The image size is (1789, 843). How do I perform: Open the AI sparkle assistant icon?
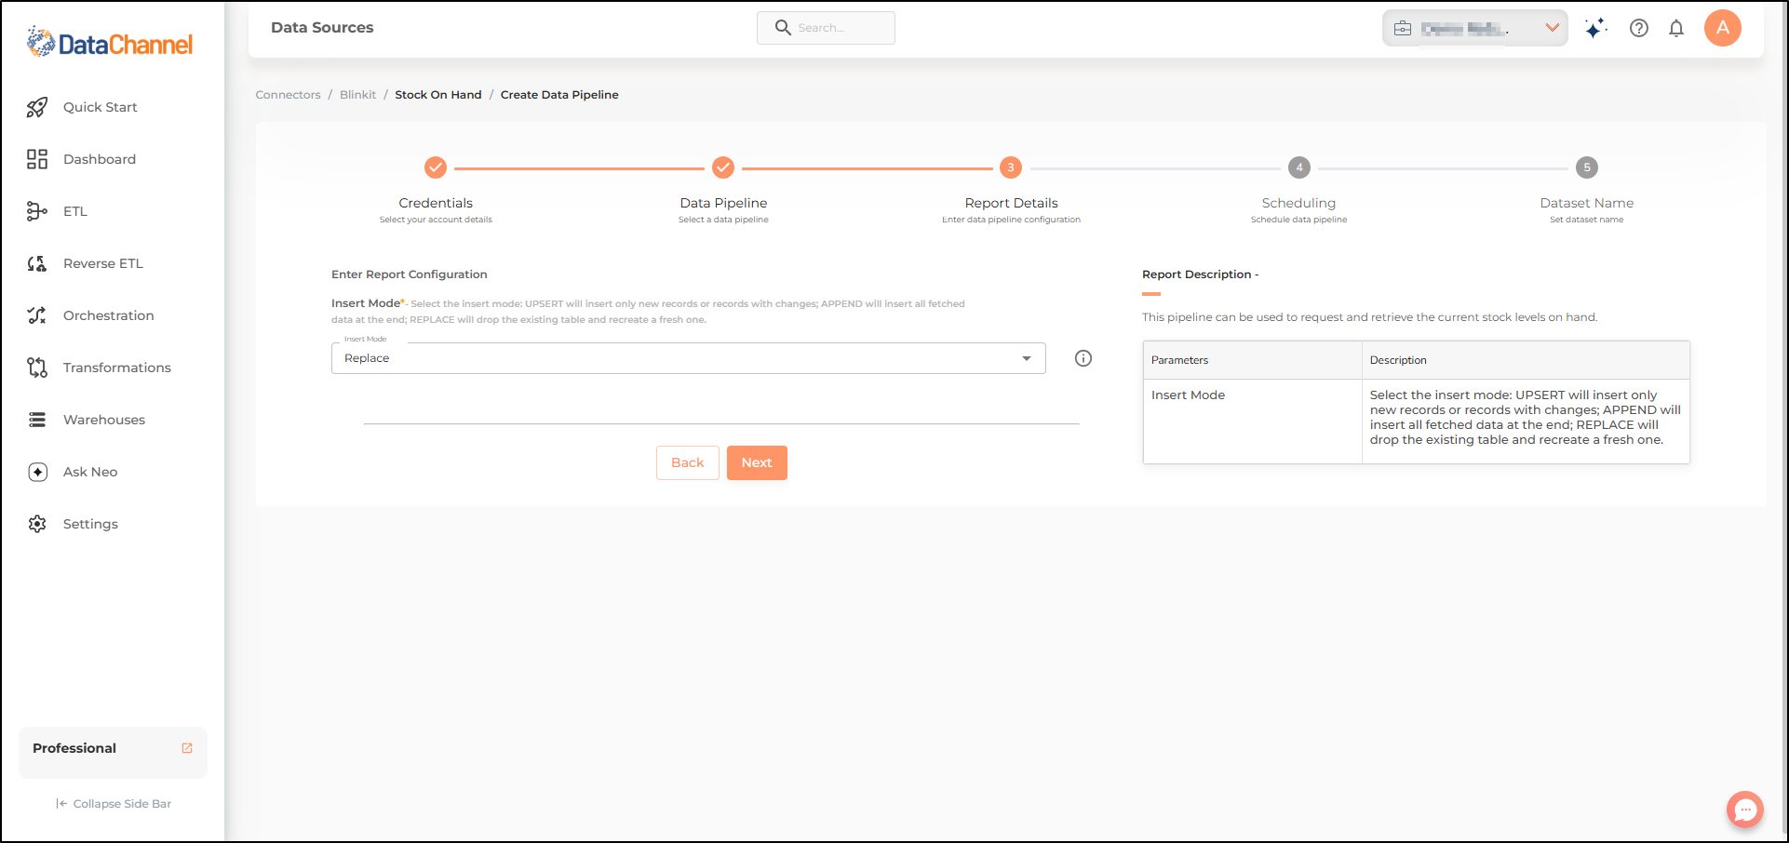point(1595,28)
